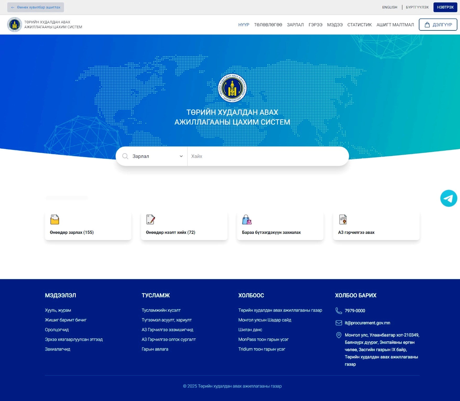This screenshot has width=460, height=401.
Task: Expand the dropdown chevron beside Зарлал
Action: coord(181,156)
